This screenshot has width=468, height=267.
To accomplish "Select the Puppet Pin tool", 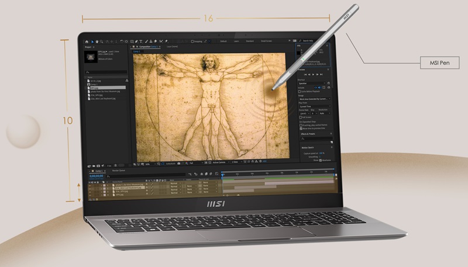I will [x=166, y=41].
